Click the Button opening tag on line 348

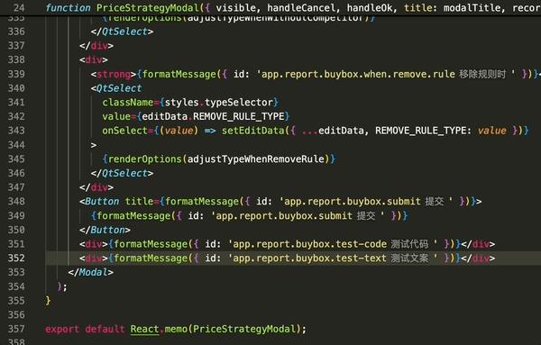tap(99, 201)
